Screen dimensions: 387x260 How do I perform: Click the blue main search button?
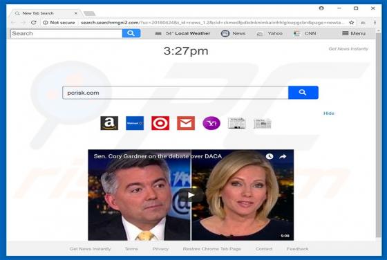pos(303,93)
